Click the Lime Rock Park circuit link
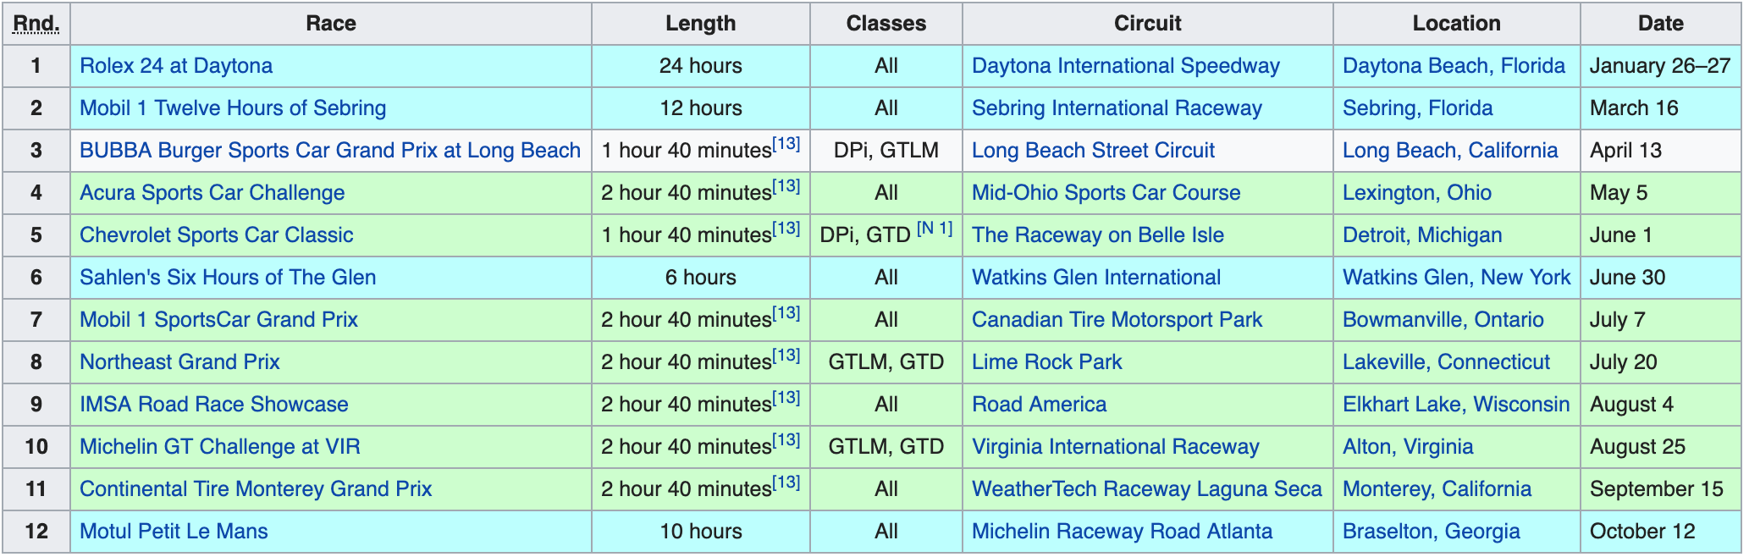The height and width of the screenshot is (557, 1749). coord(1046,362)
